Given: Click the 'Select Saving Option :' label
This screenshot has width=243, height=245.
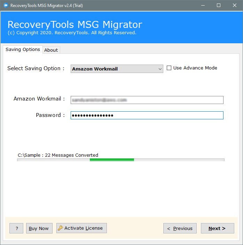Looking at the screenshot, I should pos(36,68).
